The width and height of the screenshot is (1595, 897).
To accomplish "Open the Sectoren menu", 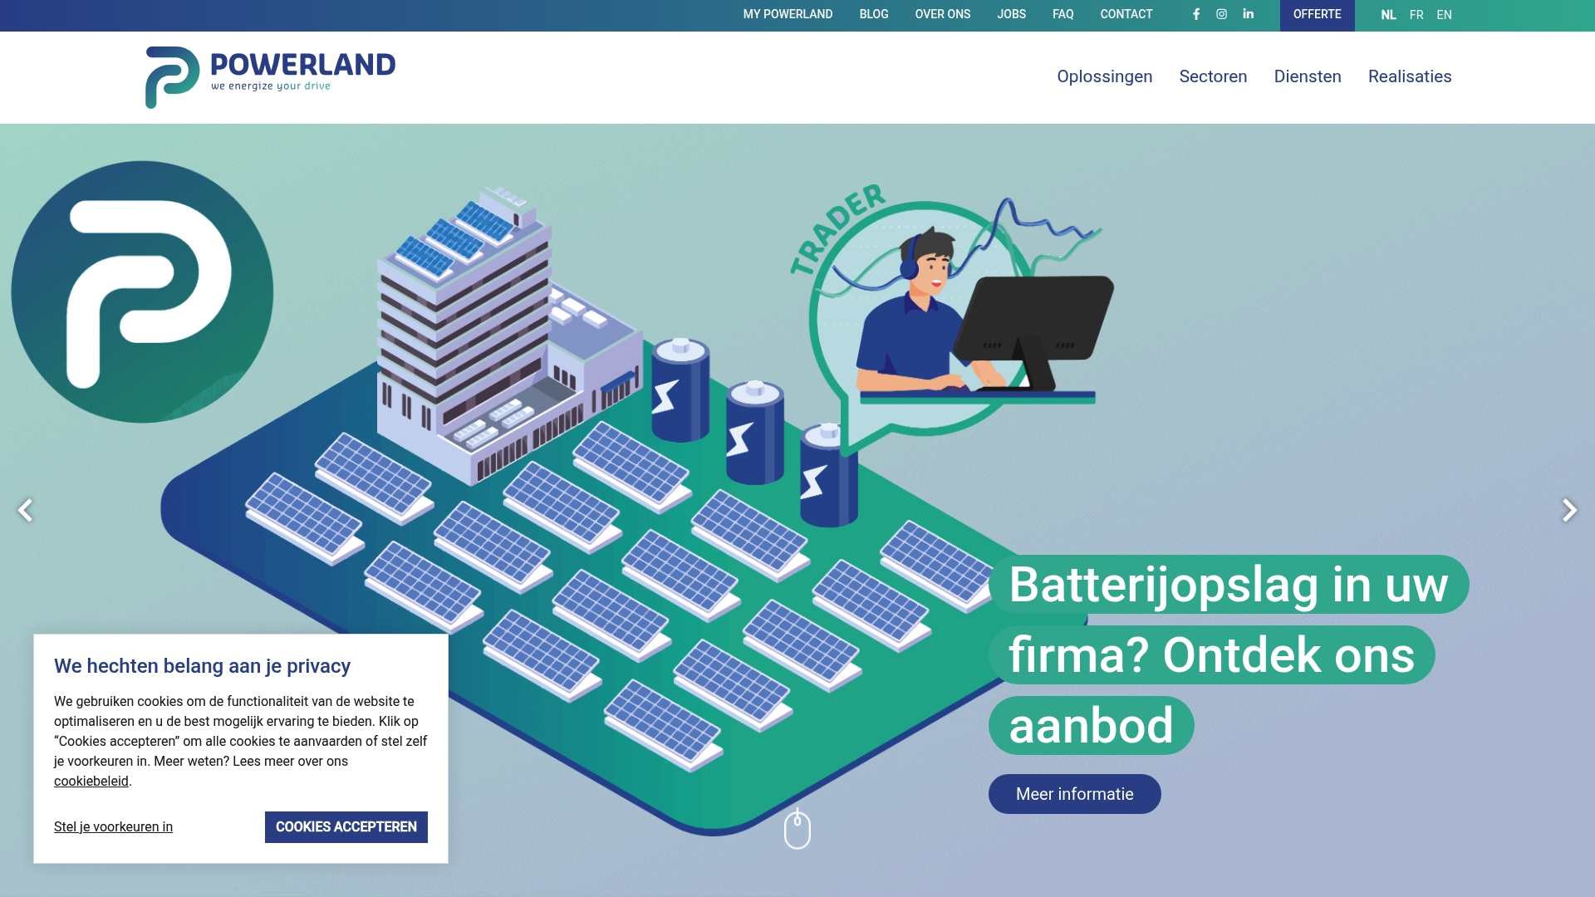I will (x=1213, y=76).
